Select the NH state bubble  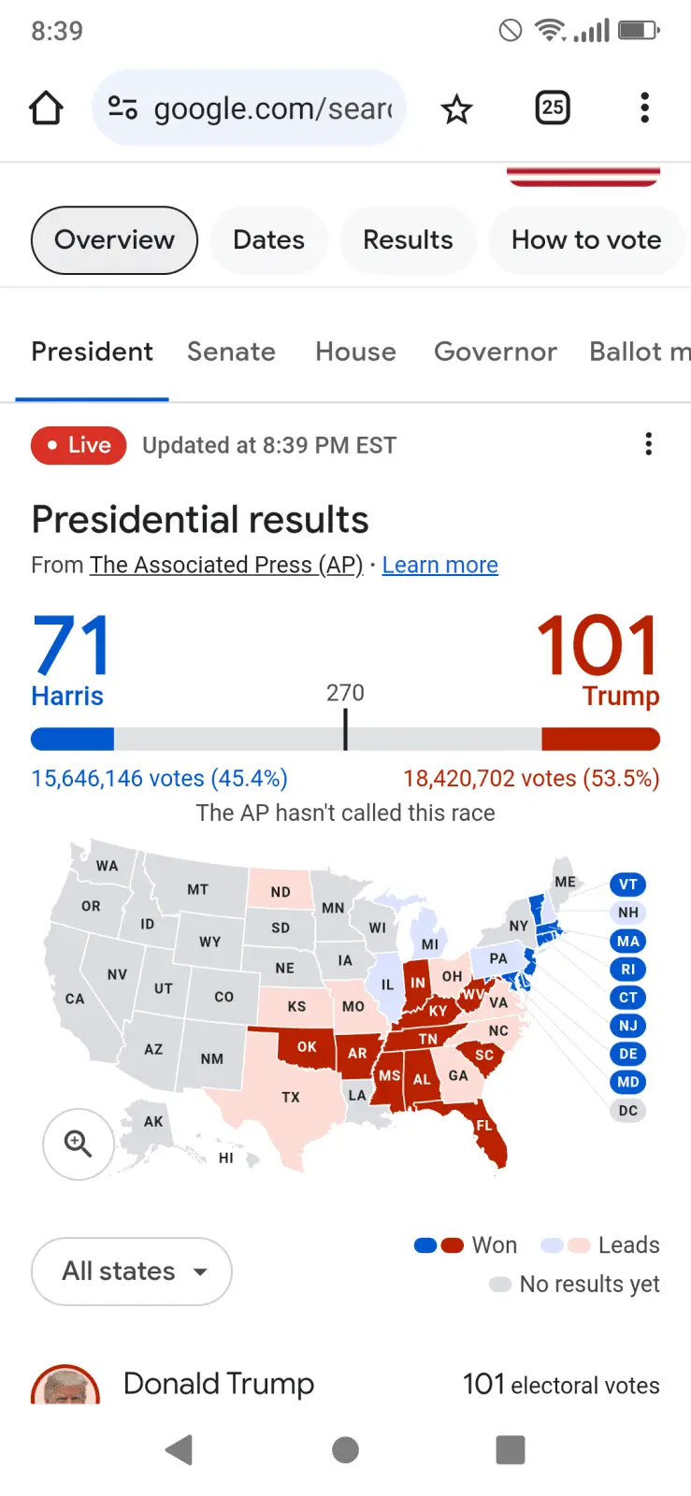click(627, 913)
